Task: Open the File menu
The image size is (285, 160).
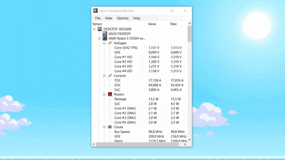Action: coord(98,18)
